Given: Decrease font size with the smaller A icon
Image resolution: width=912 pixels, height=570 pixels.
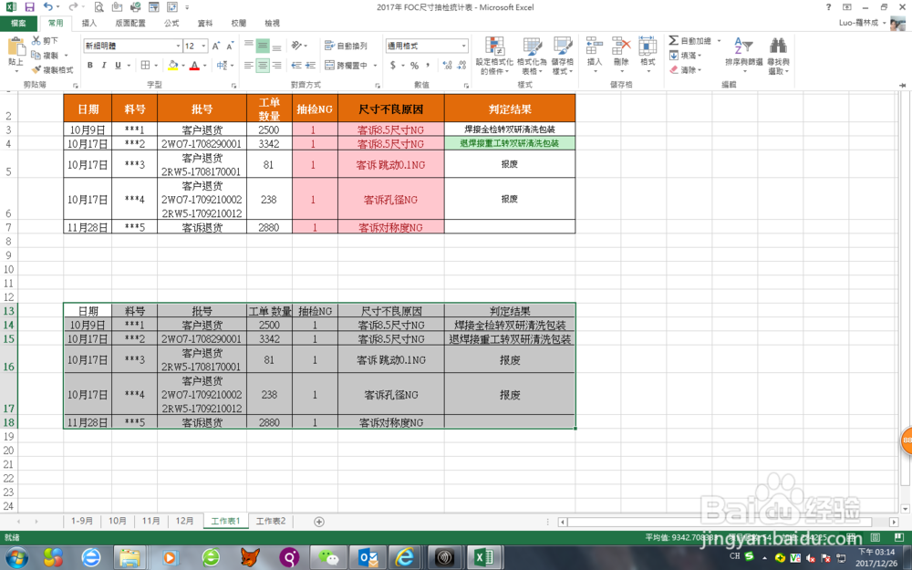Looking at the screenshot, I should tap(230, 46).
